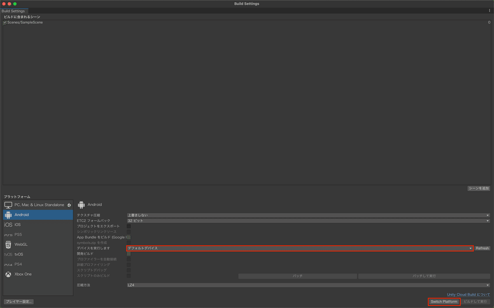Click the ビルドに含まれるシーン heading
The width and height of the screenshot is (494, 308).
22,17
